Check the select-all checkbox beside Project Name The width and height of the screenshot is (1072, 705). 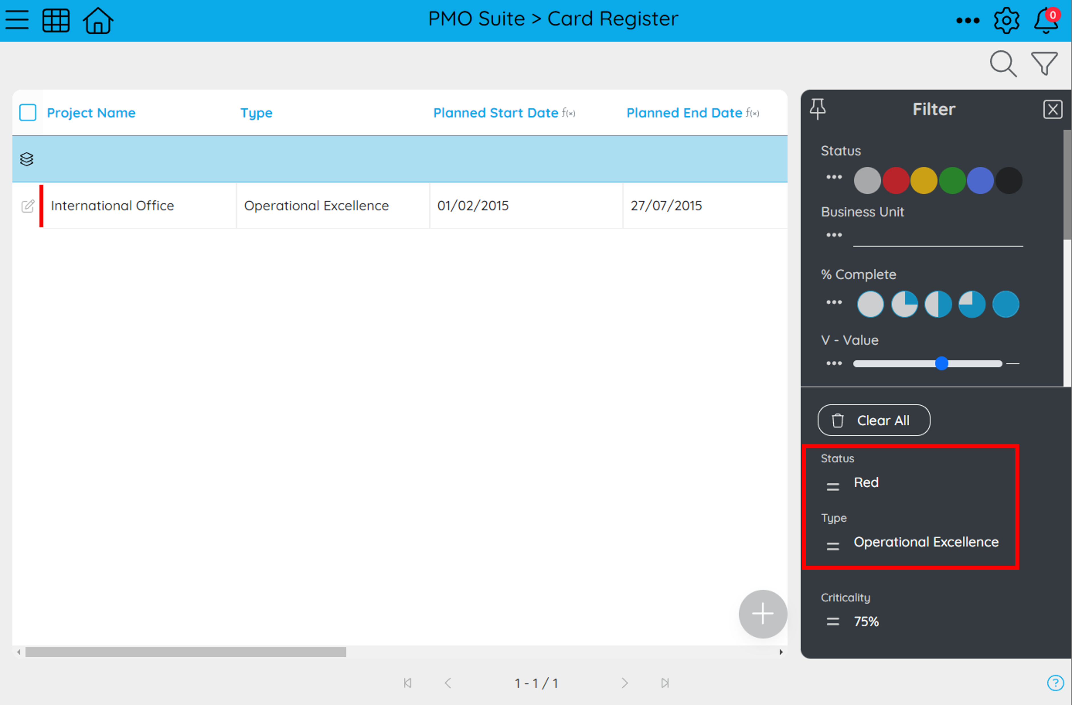(28, 113)
